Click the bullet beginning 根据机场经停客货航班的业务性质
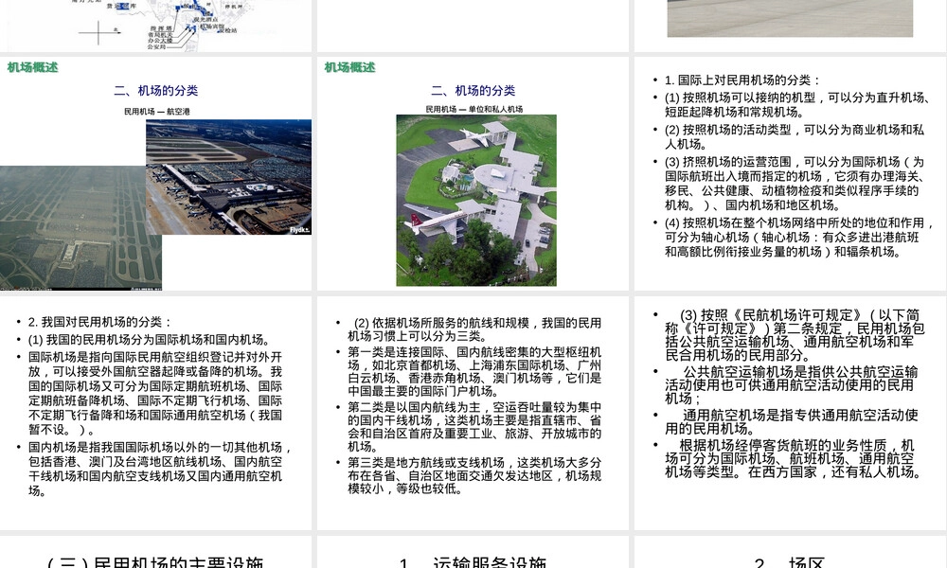Viewport: 947px width, 568px height. (x=794, y=459)
